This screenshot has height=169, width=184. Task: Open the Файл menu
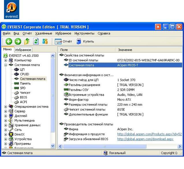[x=6, y=33]
